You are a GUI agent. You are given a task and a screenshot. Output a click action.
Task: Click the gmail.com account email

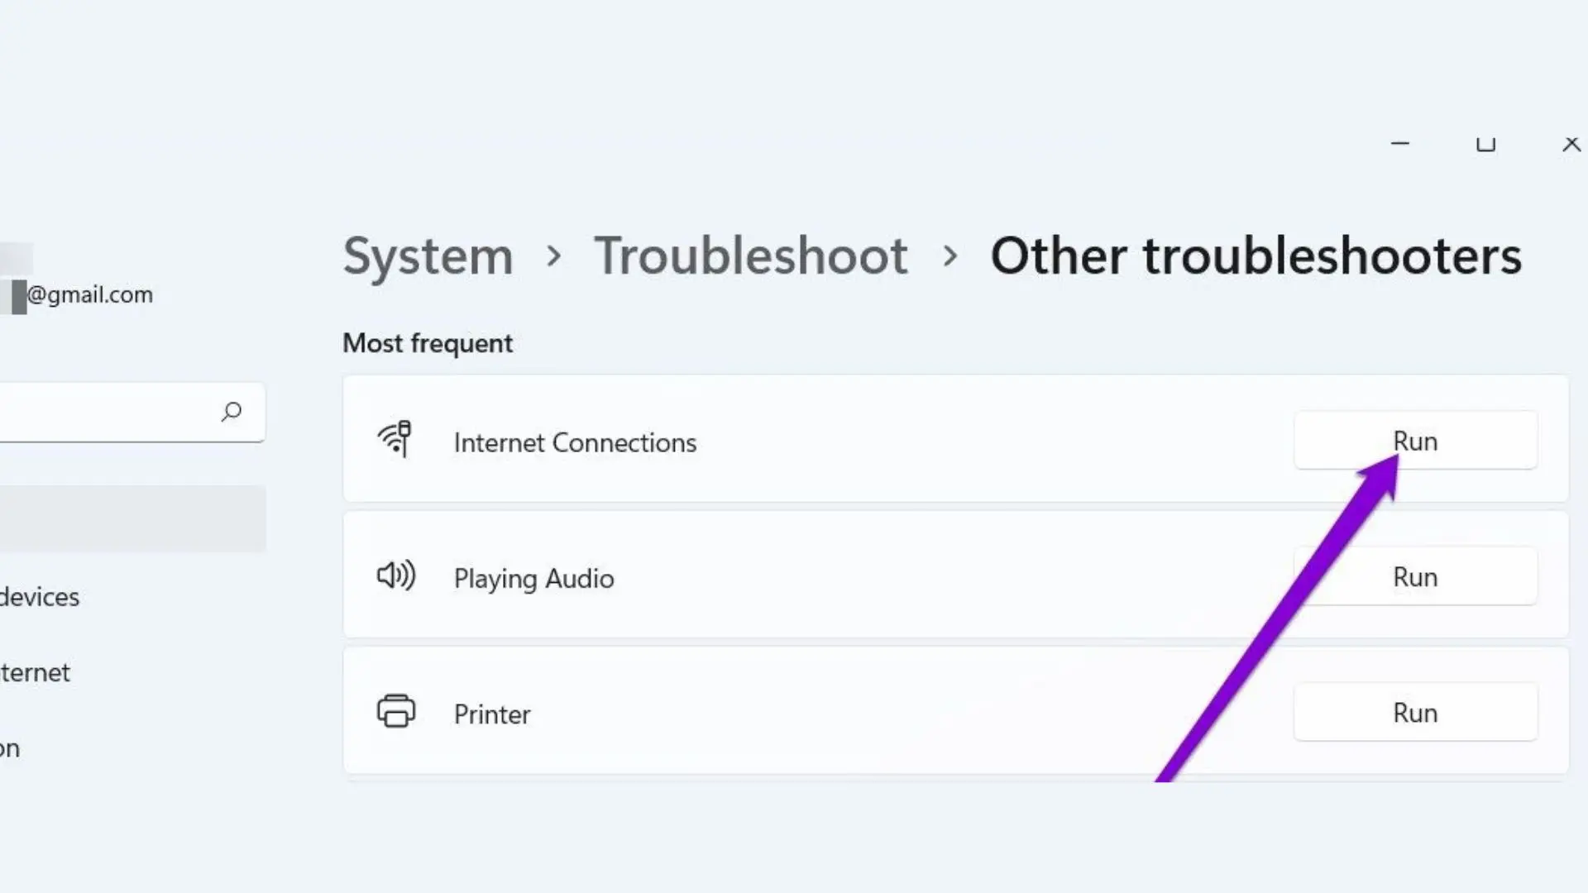coord(89,294)
